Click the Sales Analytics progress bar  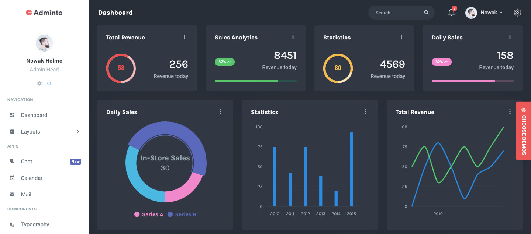(255, 81)
